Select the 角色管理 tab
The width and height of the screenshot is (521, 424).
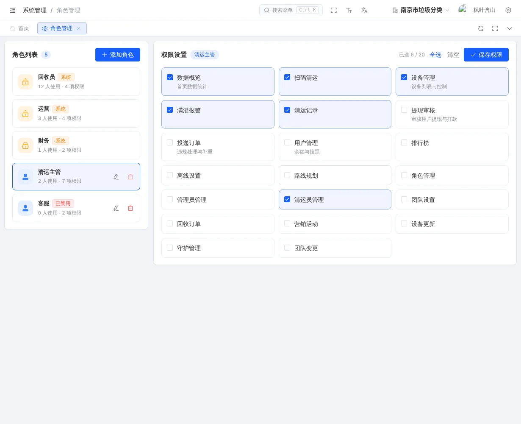click(62, 28)
